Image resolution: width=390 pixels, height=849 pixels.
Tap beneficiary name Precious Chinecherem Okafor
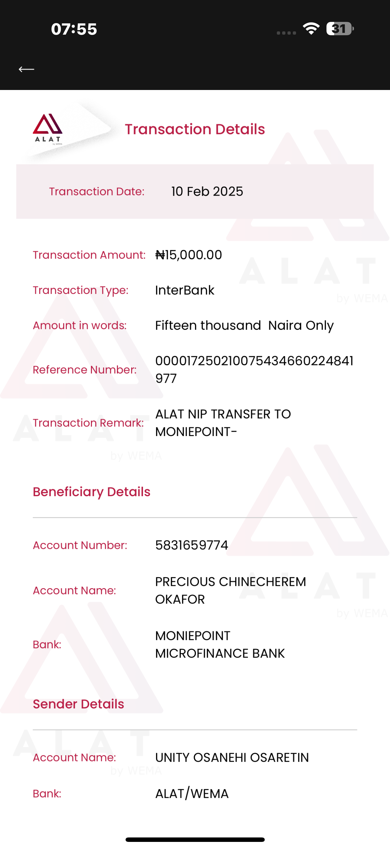pos(230,590)
